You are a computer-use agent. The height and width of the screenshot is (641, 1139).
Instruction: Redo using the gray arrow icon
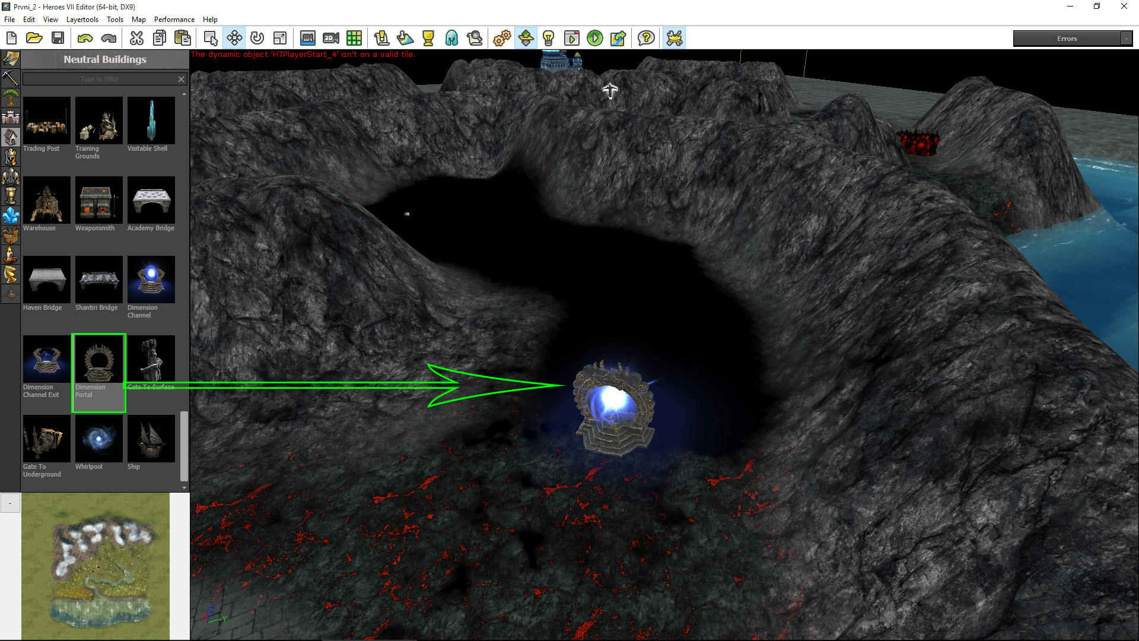[109, 39]
